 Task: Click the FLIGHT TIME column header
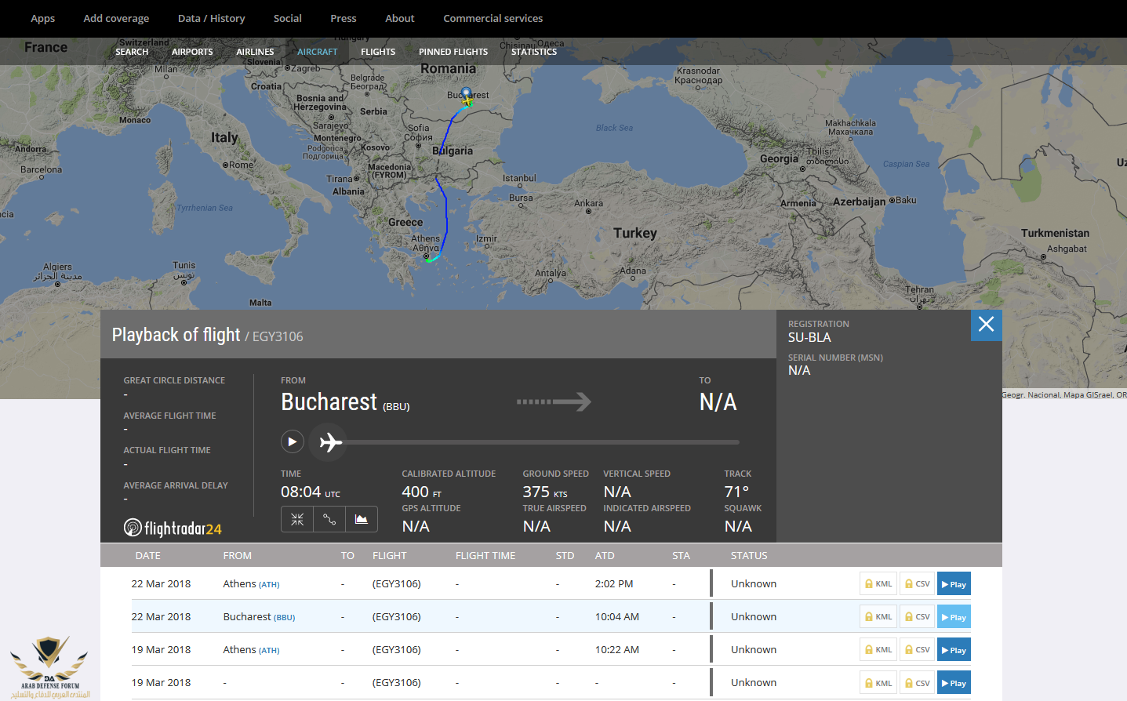(485, 555)
